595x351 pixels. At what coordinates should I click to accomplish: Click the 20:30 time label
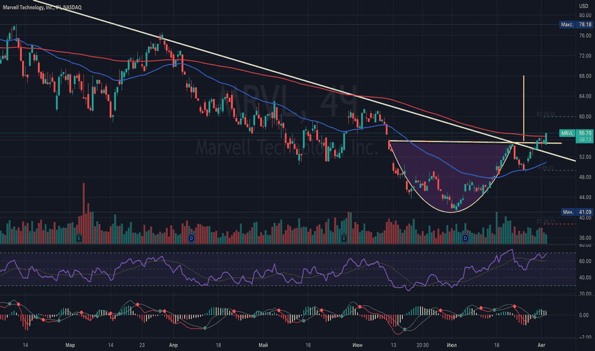[423, 345]
